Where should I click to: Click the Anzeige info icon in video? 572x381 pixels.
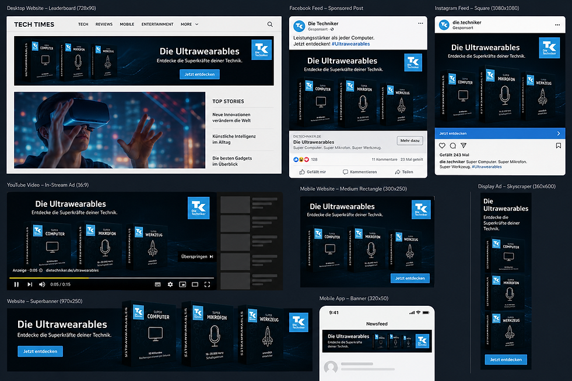(x=41, y=270)
